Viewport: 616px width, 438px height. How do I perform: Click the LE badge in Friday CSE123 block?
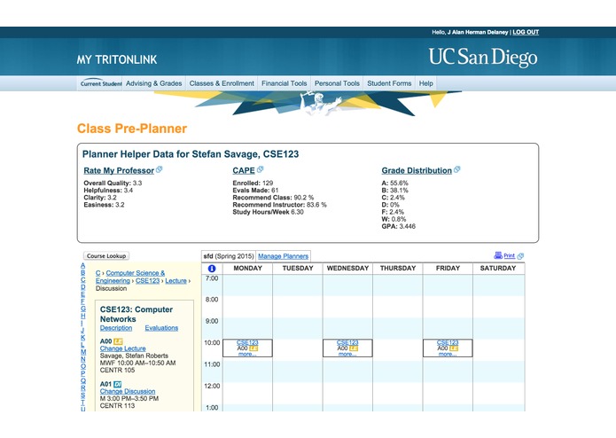[454, 348]
